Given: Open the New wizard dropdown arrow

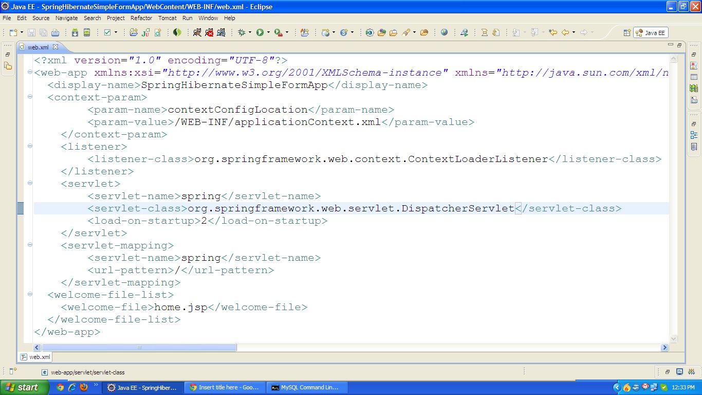Looking at the screenshot, I should click(22, 32).
